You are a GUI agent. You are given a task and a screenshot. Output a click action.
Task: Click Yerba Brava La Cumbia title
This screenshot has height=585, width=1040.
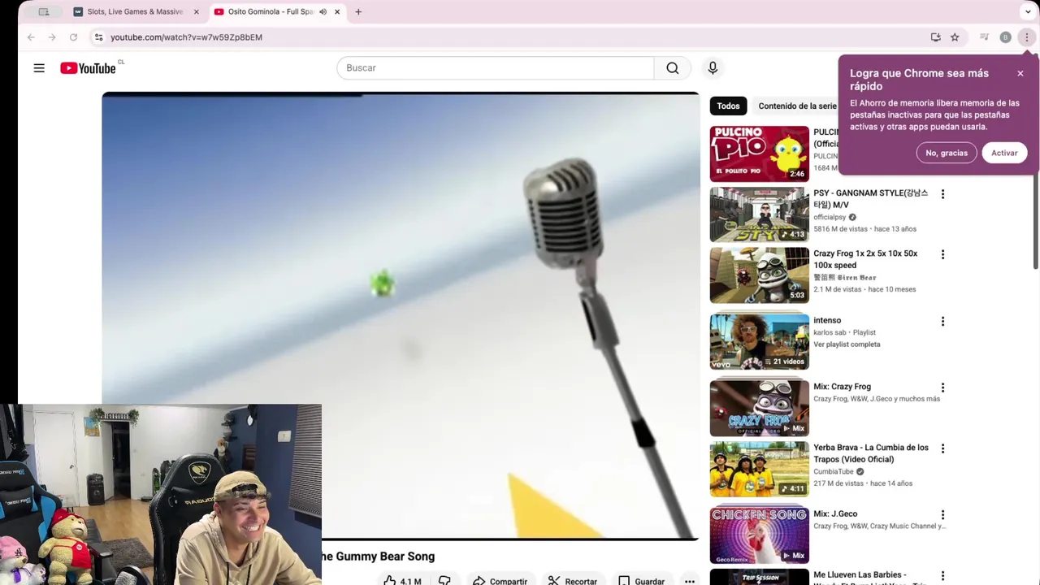tap(870, 453)
